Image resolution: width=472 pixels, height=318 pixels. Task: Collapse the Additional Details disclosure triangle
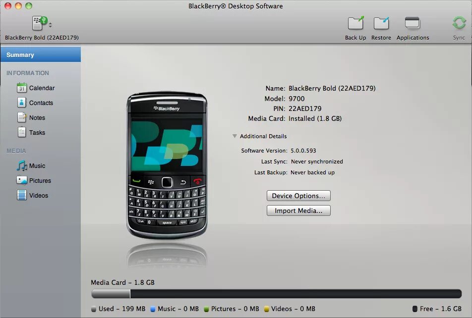tap(235, 136)
